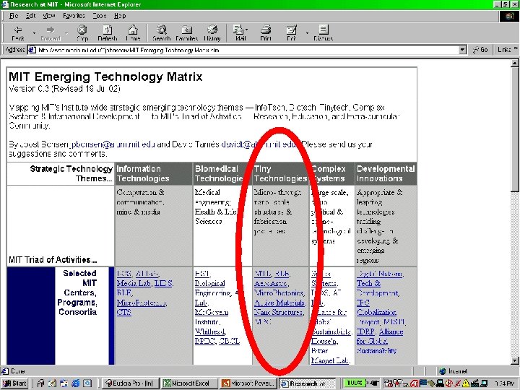The image size is (520, 390).
Task: Click the page icon in the address bar
Action: coord(32,50)
